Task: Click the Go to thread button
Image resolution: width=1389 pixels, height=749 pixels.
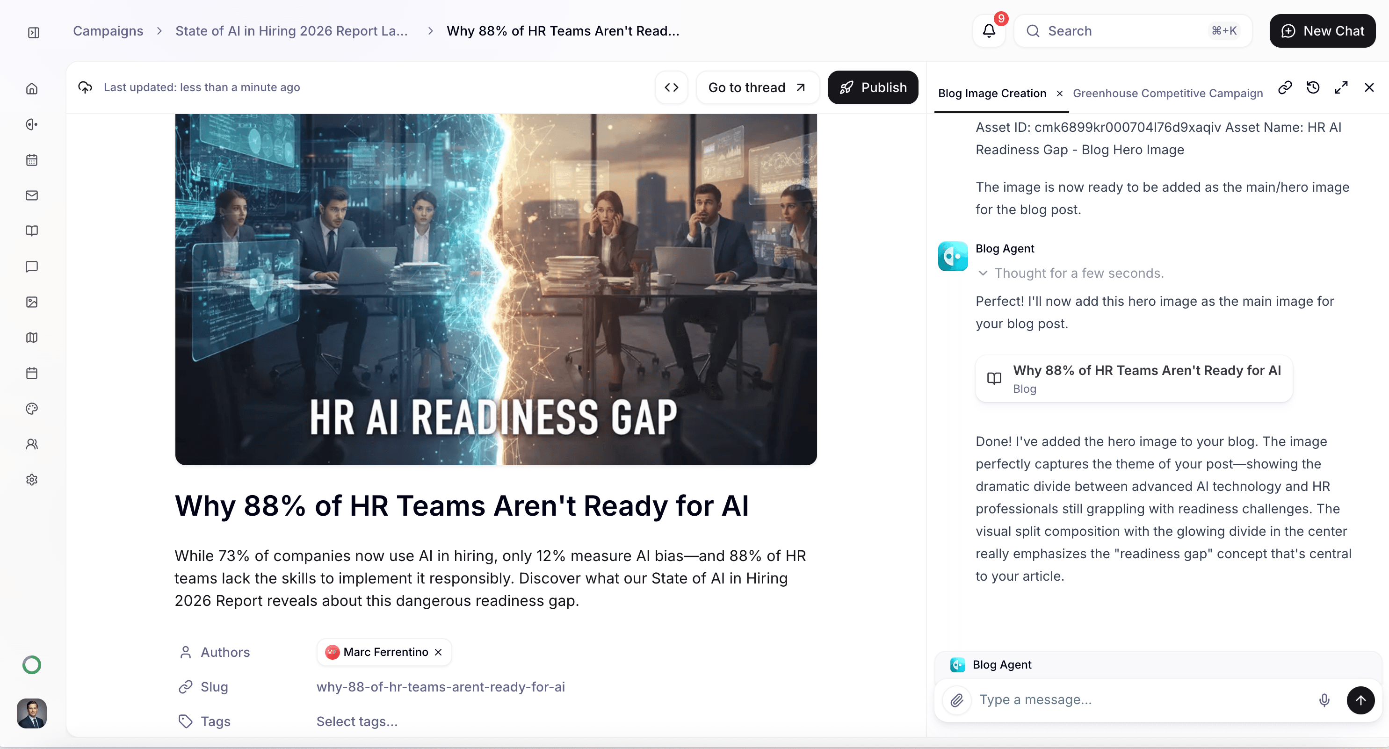Action: coord(757,87)
